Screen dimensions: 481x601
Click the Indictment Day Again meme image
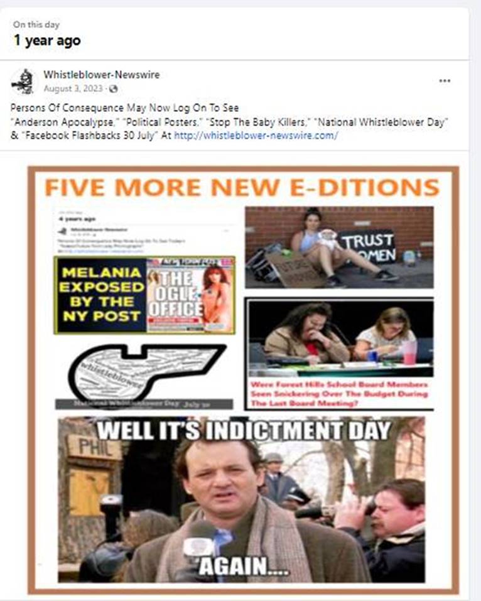(242, 500)
